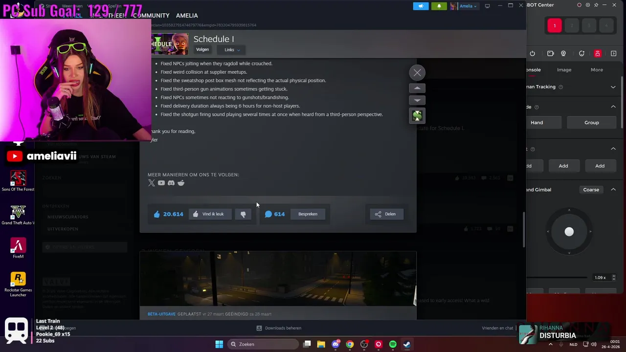Select device slot 1 in OBSBOT Center

(x=555, y=25)
